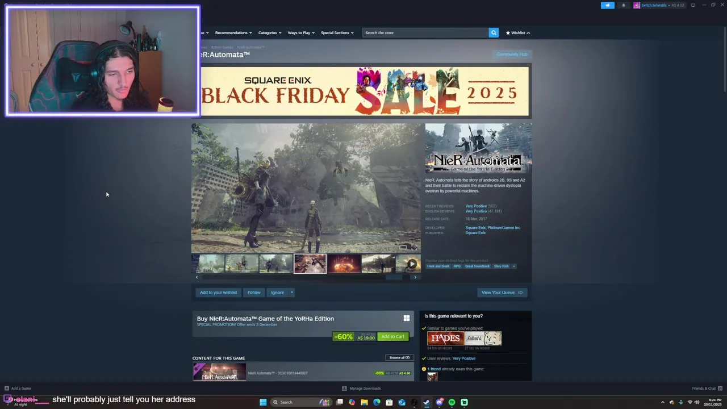Click User reviews Very Positive link in relevance box
Screen dimensions: 727x409
[464, 358]
